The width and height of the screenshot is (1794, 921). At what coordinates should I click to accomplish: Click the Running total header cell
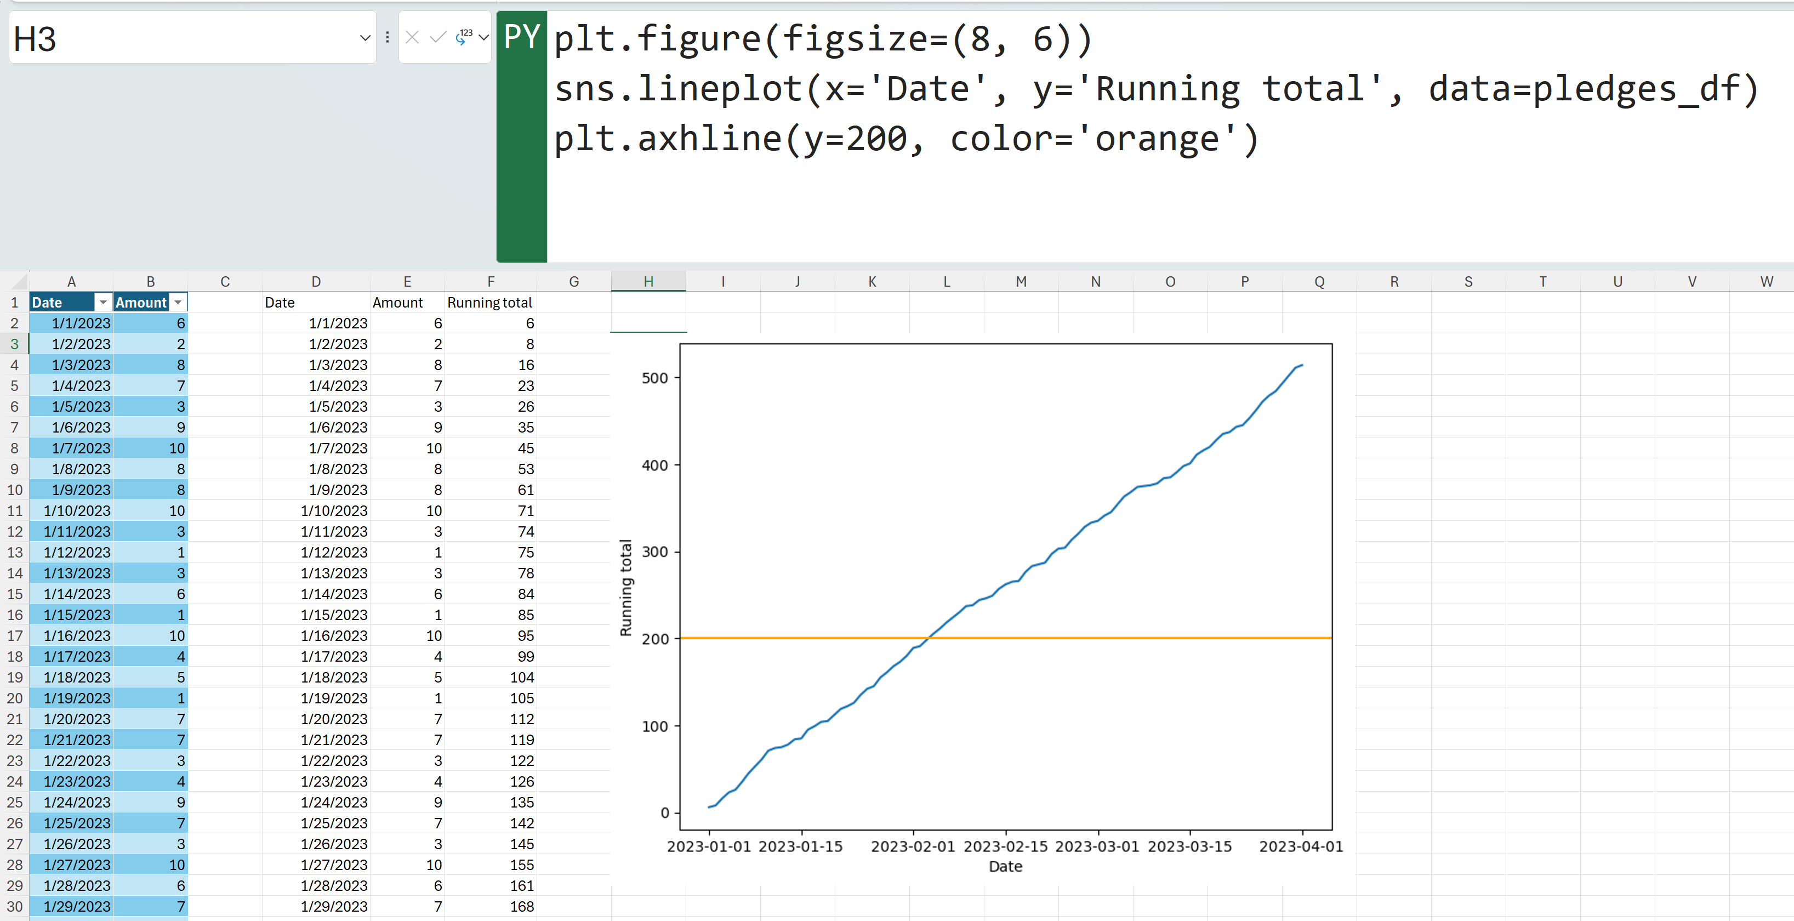489,303
